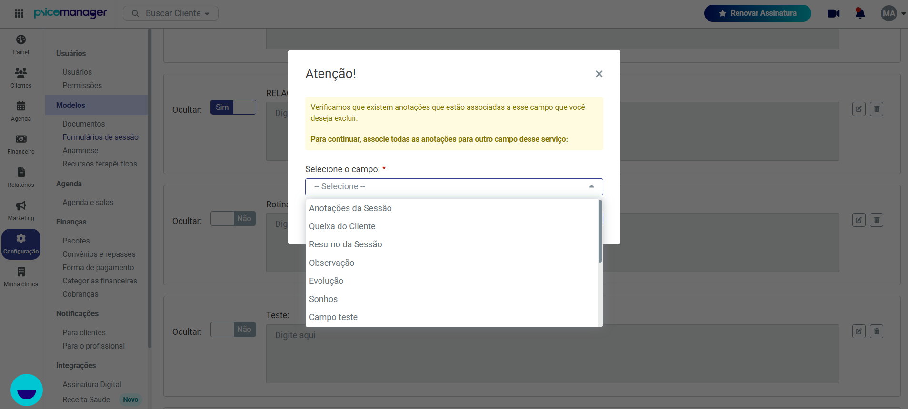The image size is (908, 409).
Task: Open the apps grid icon
Action: (x=19, y=13)
